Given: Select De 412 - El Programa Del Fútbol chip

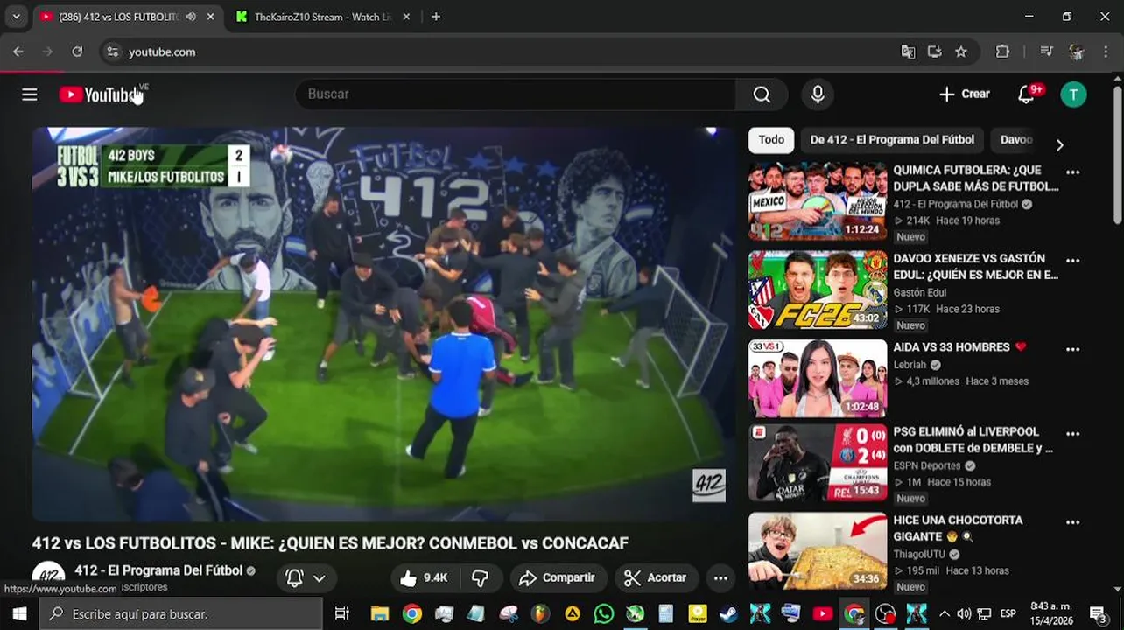Looking at the screenshot, I should [892, 140].
